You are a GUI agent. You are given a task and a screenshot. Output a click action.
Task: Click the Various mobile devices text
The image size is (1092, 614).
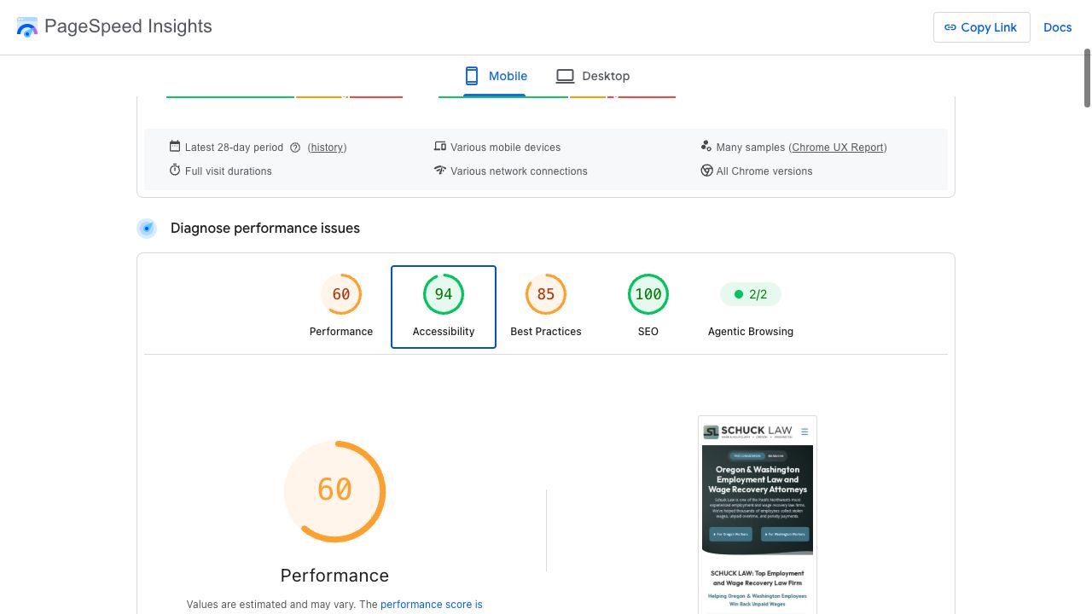(x=506, y=148)
